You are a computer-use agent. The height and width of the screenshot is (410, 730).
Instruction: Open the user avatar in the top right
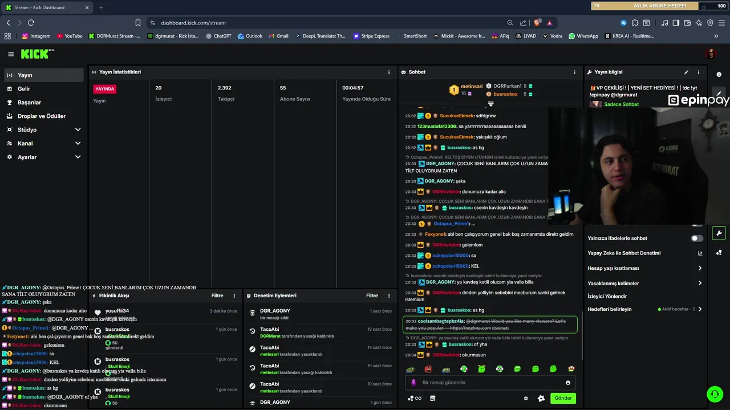click(x=711, y=54)
